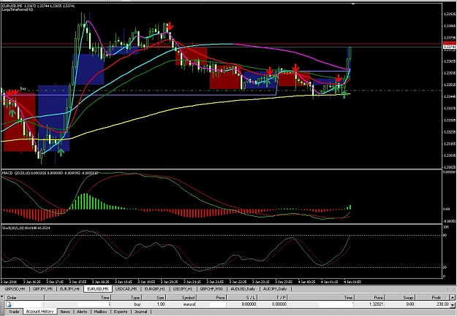Show the Experts terminal tab
The width and height of the screenshot is (457, 316).
pyautogui.click(x=121, y=312)
